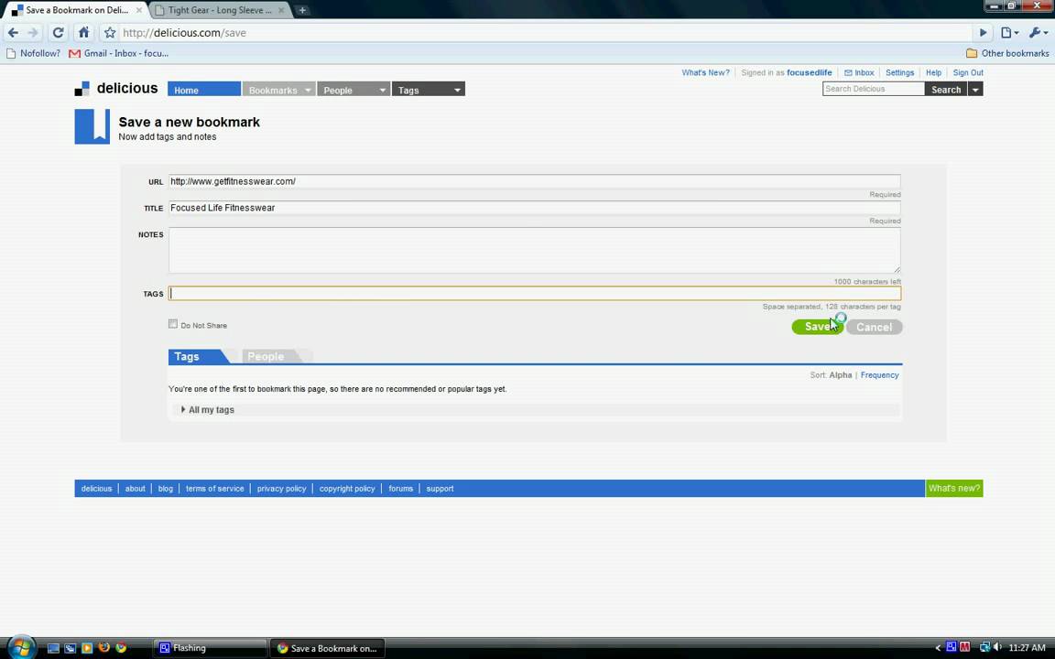Open the People dropdown menu
Viewport: 1055px width, 659px height.
(353, 90)
